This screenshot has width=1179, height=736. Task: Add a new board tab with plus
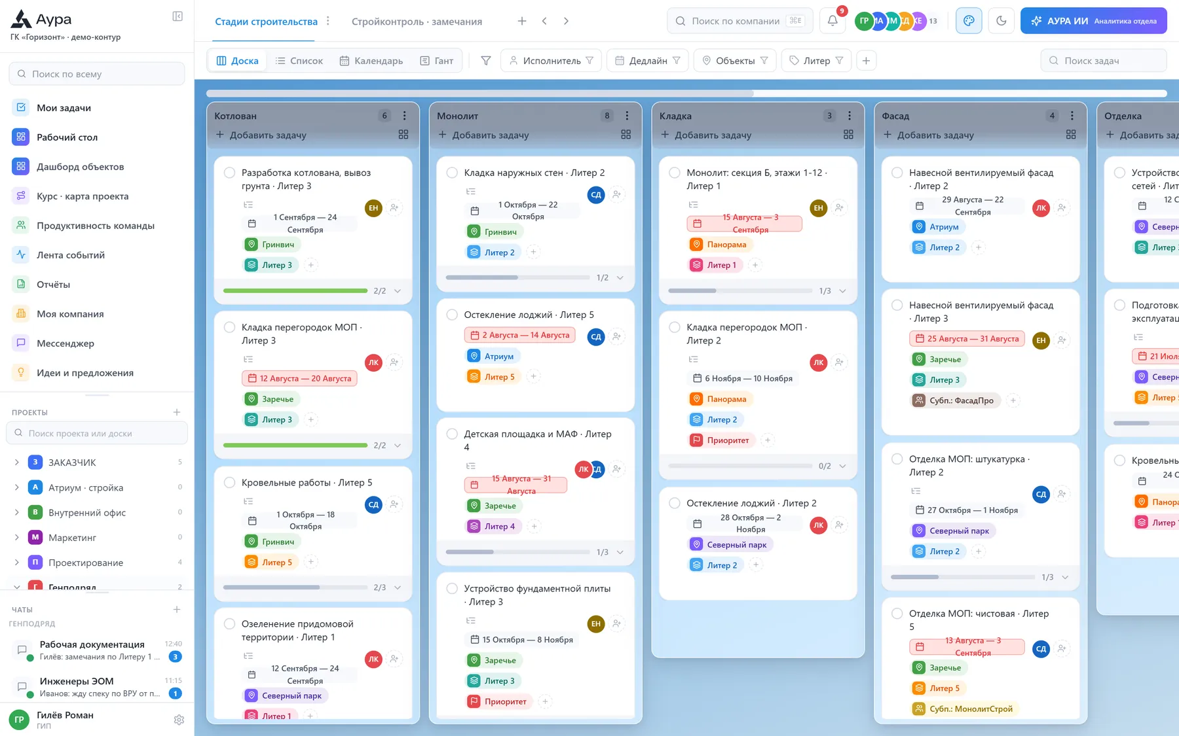522,21
